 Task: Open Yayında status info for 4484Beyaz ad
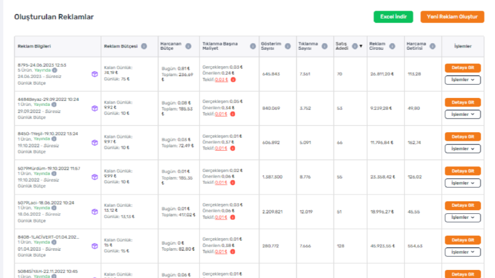click(x=54, y=105)
